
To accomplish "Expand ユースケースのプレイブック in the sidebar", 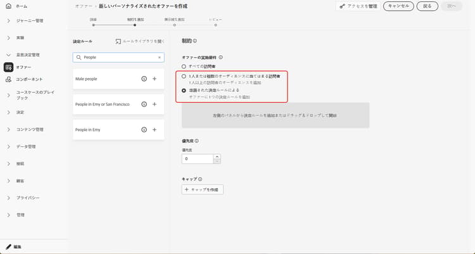I will 8,95.
